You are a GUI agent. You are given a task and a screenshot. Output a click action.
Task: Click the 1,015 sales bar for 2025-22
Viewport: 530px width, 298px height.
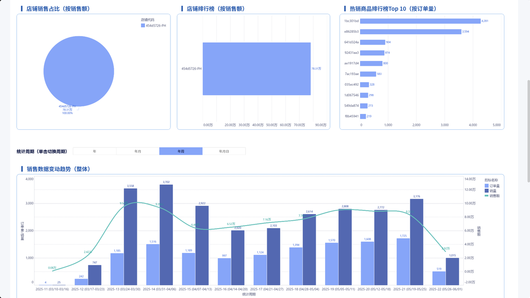(453, 272)
